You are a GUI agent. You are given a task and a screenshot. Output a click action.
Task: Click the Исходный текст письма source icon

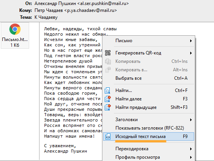[x=108, y=136]
